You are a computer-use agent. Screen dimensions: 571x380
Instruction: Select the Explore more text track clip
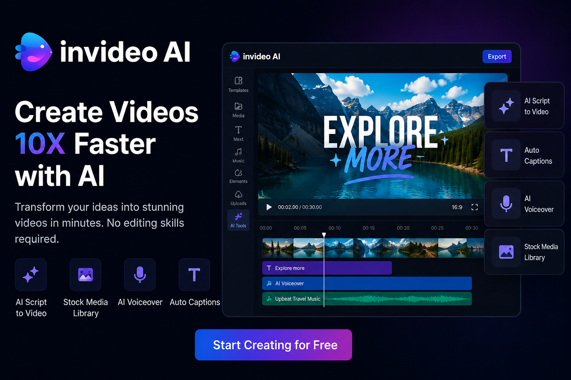coord(327,268)
